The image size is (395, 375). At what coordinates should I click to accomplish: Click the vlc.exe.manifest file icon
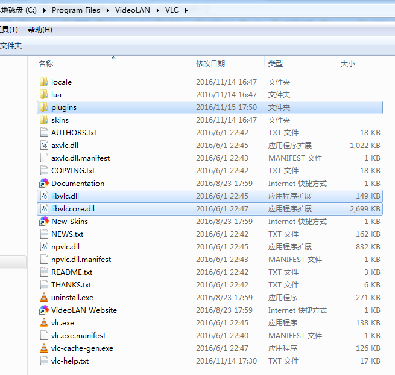click(44, 335)
